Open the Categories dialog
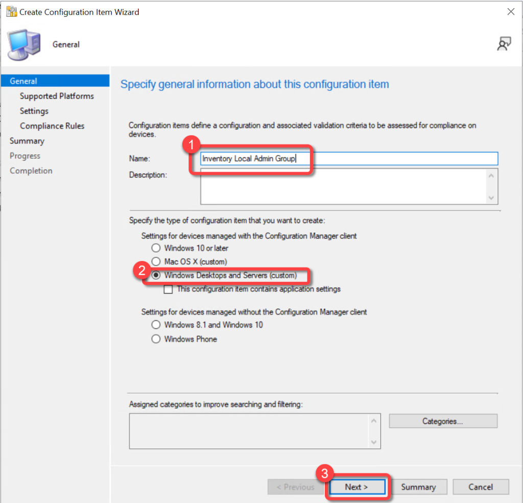523x503 pixels. point(442,421)
